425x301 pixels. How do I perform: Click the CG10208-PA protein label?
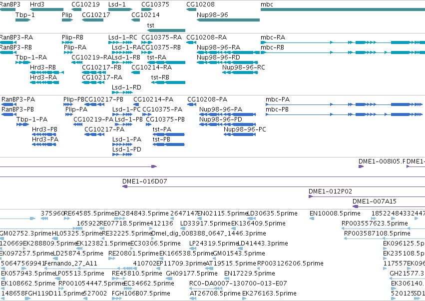(x=207, y=99)
